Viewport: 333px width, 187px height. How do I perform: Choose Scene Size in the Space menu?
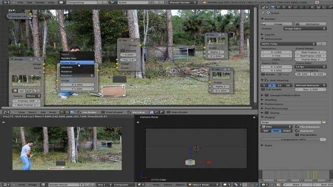tap(77, 63)
